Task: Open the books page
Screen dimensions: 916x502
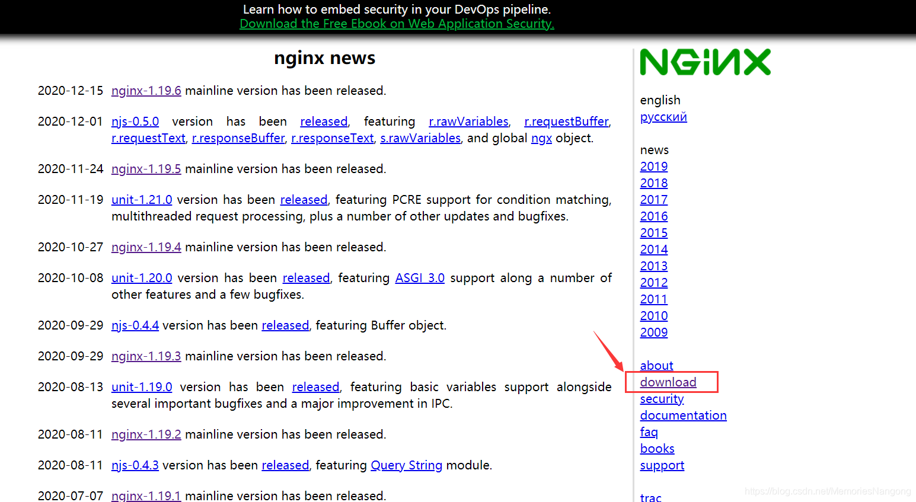Action: (x=657, y=449)
